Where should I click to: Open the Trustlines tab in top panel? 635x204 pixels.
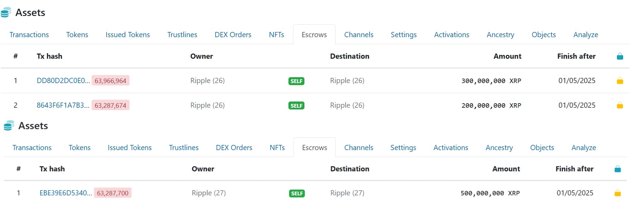pos(182,35)
